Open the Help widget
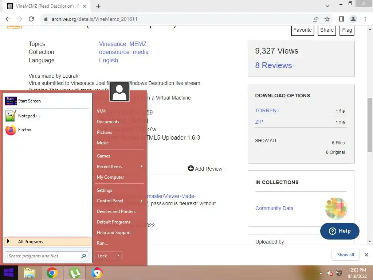 340,231
